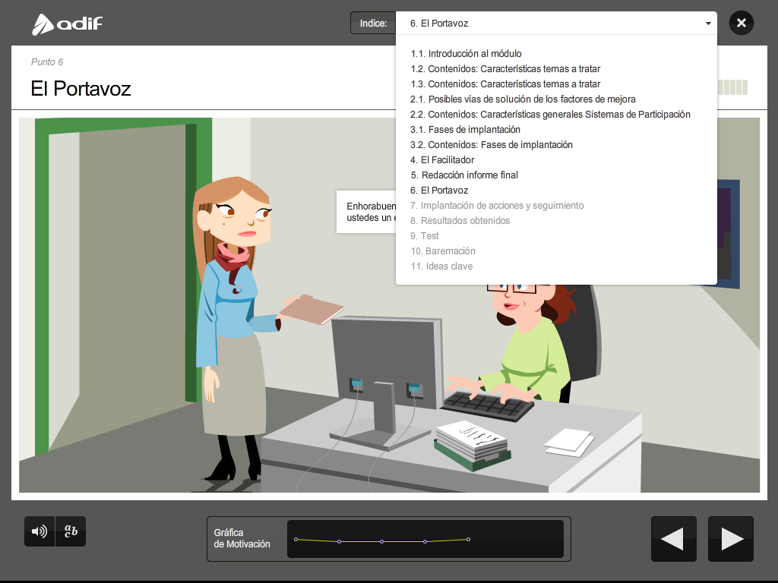
Task: Select '1.1. Introducción al módulo' from index
Action: [466, 54]
